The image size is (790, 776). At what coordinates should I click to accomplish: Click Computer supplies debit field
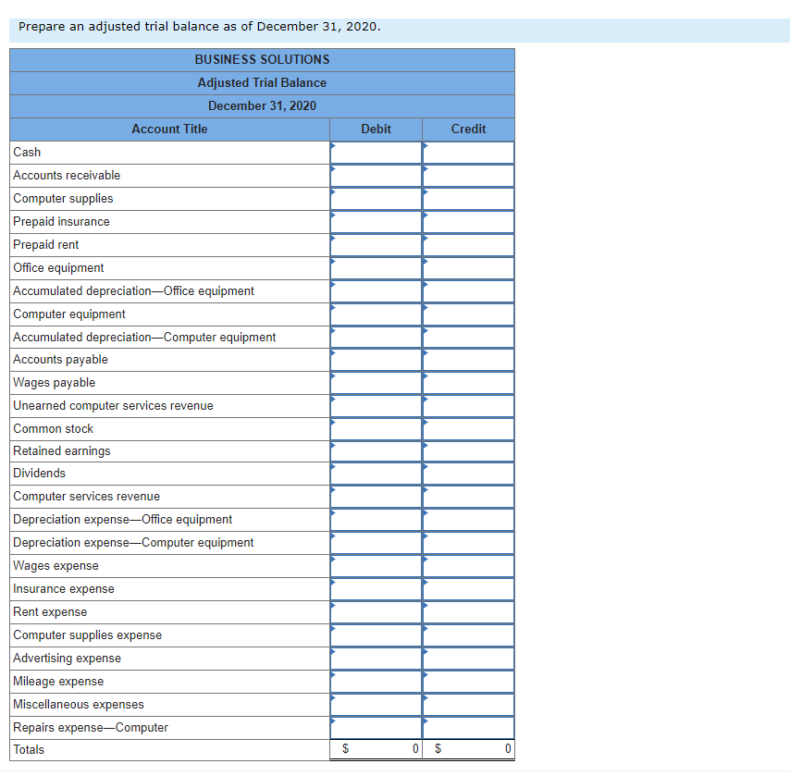coord(376,199)
